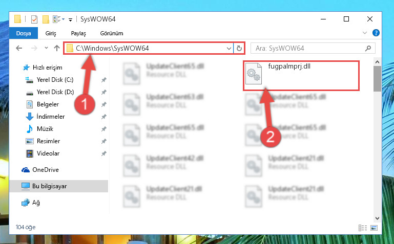
Task: Open İndirmeler in quick access
Action: pyautogui.click(x=50, y=116)
